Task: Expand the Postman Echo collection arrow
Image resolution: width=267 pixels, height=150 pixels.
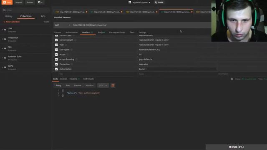Action: (2, 57)
